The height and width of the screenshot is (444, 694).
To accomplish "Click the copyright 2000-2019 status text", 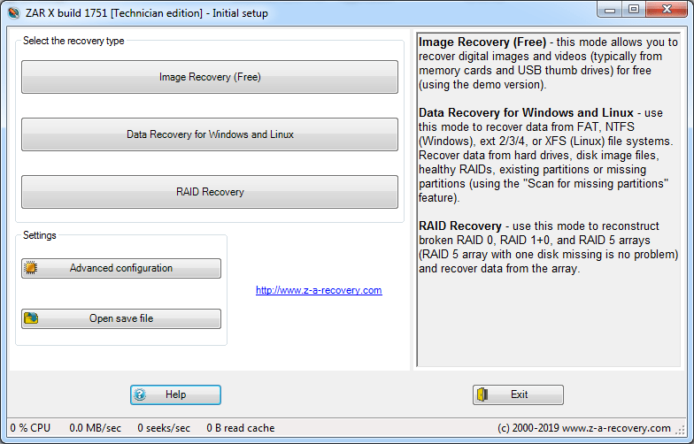I will (x=584, y=428).
